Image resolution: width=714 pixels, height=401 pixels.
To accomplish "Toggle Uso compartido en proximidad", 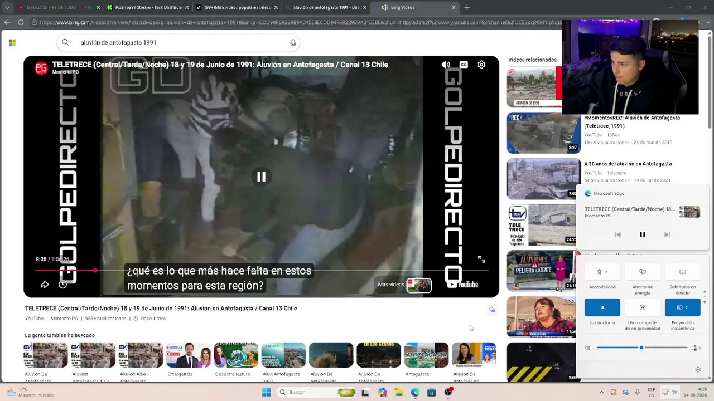I will click(643, 307).
